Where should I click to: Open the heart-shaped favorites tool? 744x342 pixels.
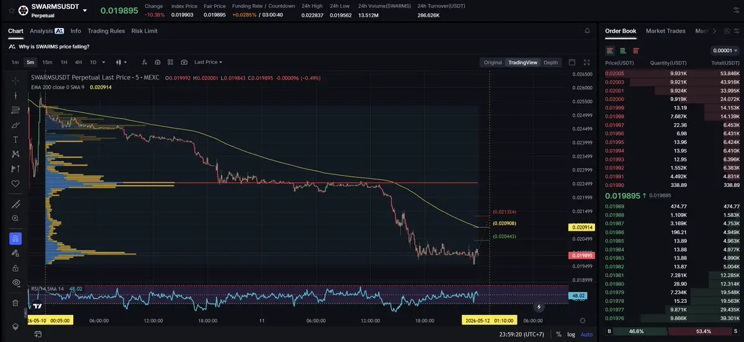tap(15, 184)
